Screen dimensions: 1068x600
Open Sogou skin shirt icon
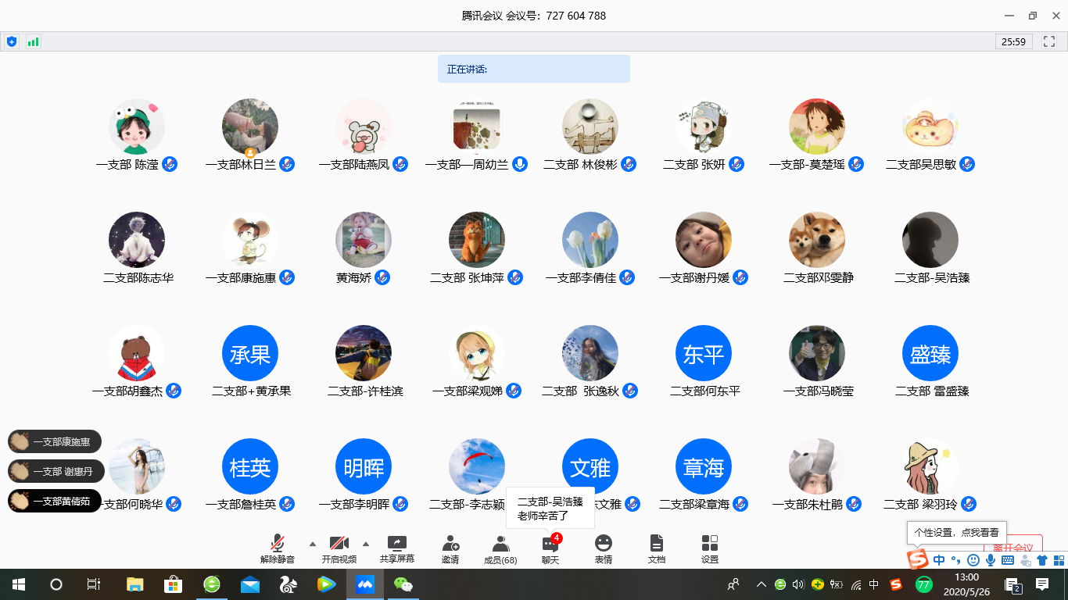coord(1042,560)
